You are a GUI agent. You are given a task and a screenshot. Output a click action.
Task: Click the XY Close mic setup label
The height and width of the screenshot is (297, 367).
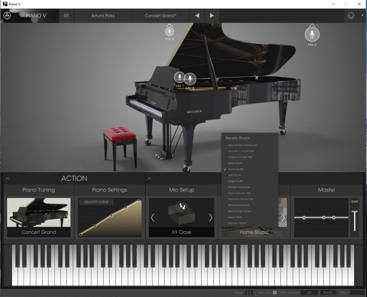click(x=182, y=232)
